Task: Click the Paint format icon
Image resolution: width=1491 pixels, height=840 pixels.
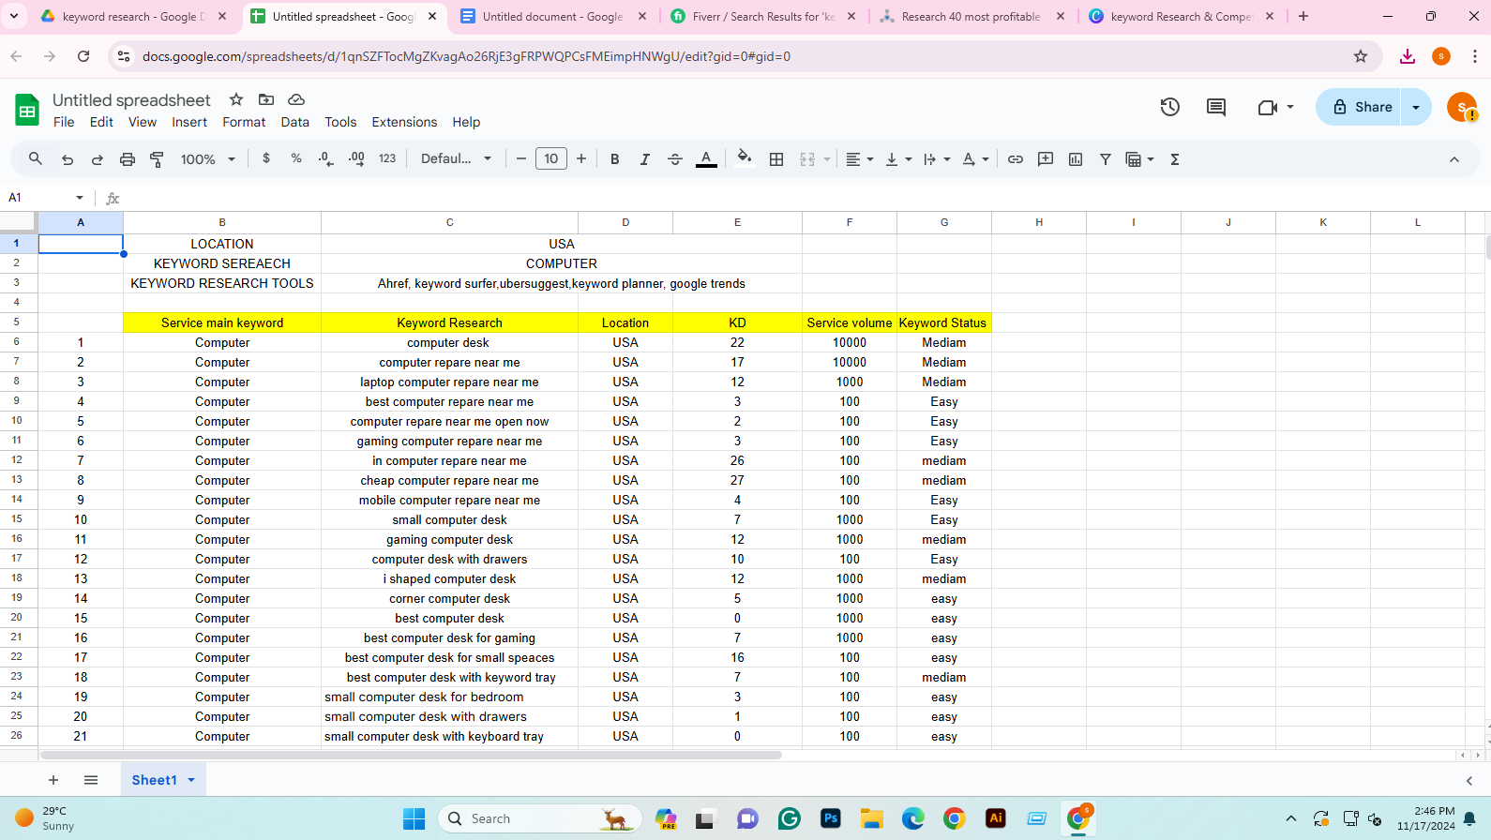Action: coord(157,159)
